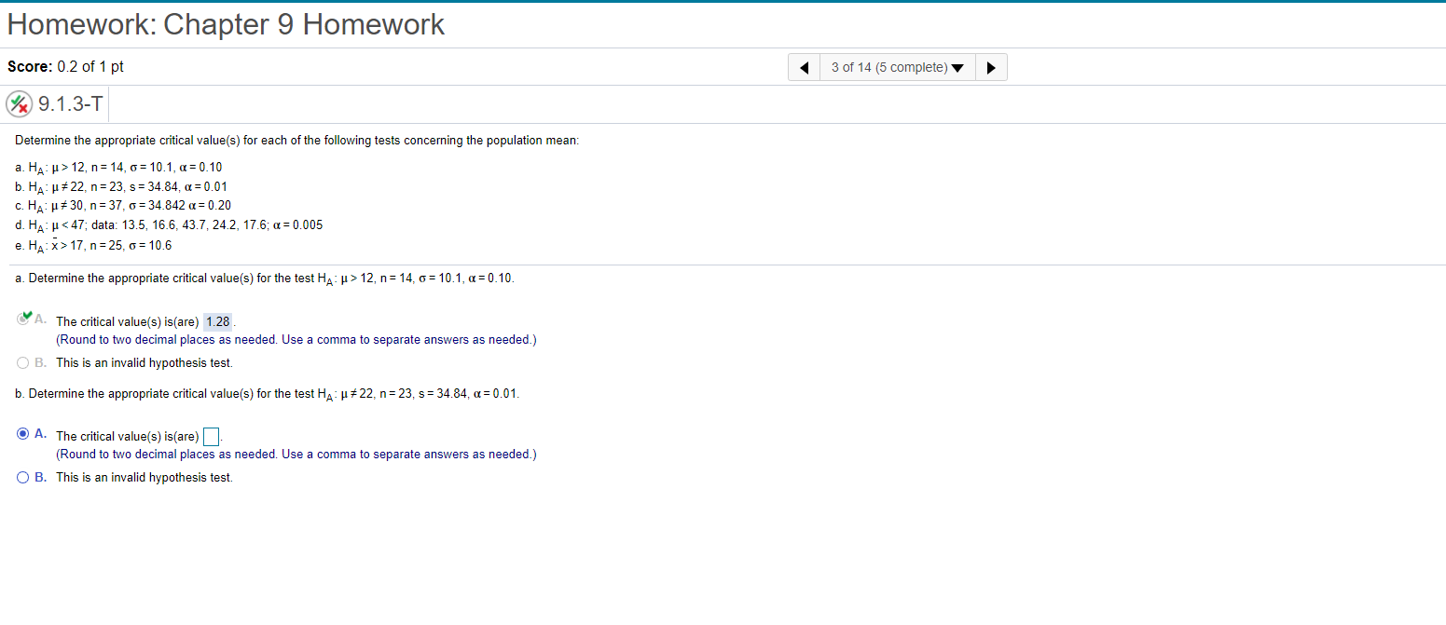Click the 'Round to two decimal places' instruction link

click(295, 339)
